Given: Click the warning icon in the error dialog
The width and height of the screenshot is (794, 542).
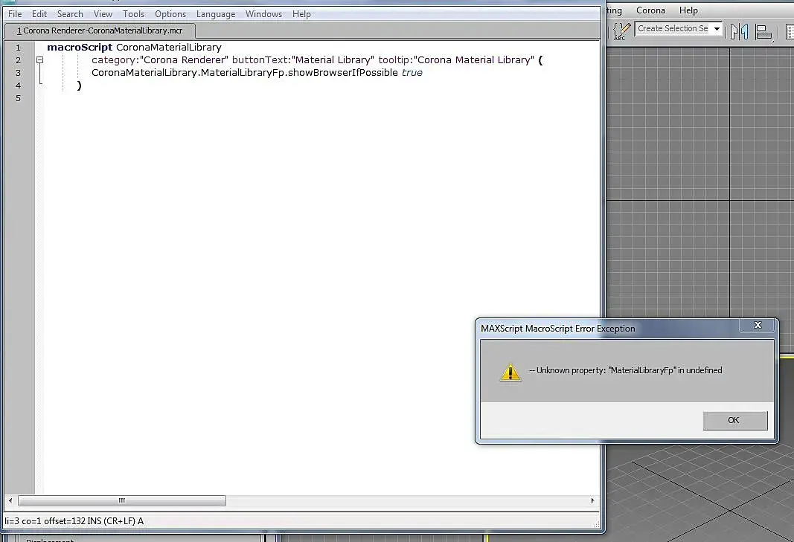Looking at the screenshot, I should click(510, 372).
